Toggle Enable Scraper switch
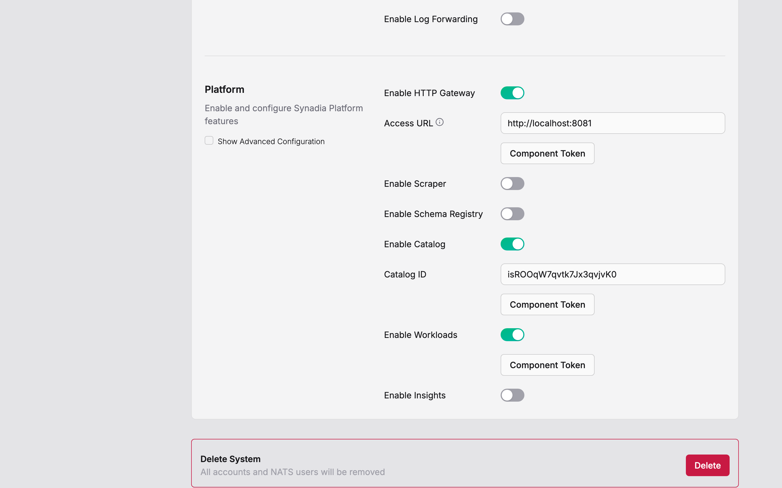Image resolution: width=782 pixels, height=488 pixels. click(512, 184)
